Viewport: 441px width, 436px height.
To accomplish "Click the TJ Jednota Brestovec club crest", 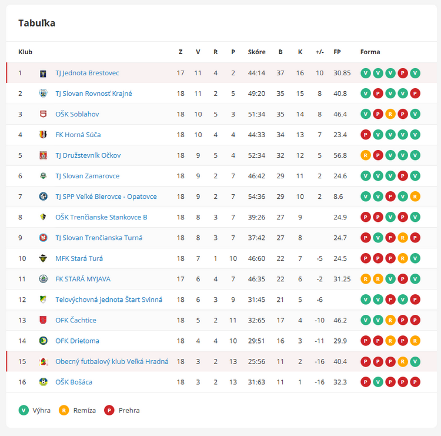I will tap(43, 74).
